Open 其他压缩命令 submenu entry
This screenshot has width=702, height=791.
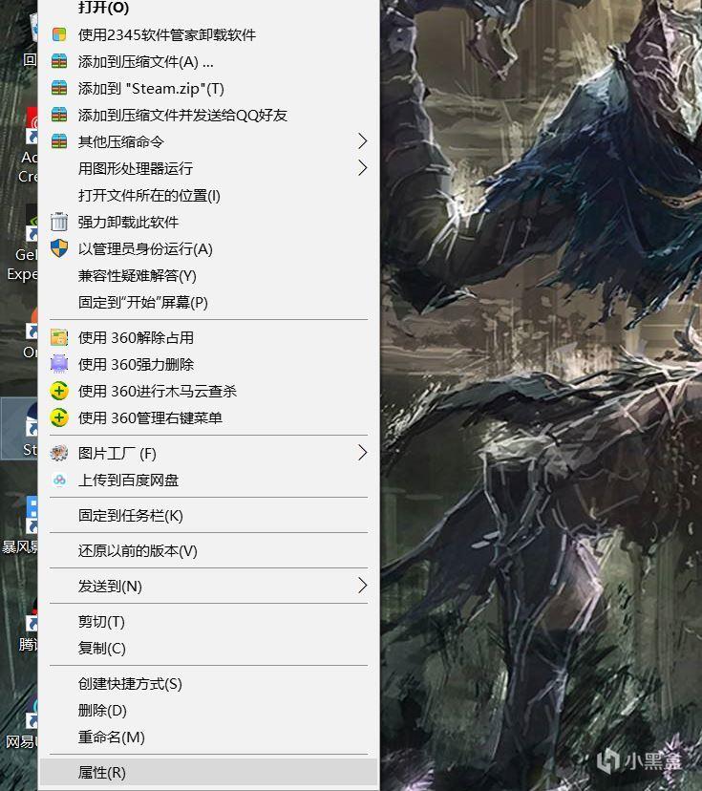point(208,141)
